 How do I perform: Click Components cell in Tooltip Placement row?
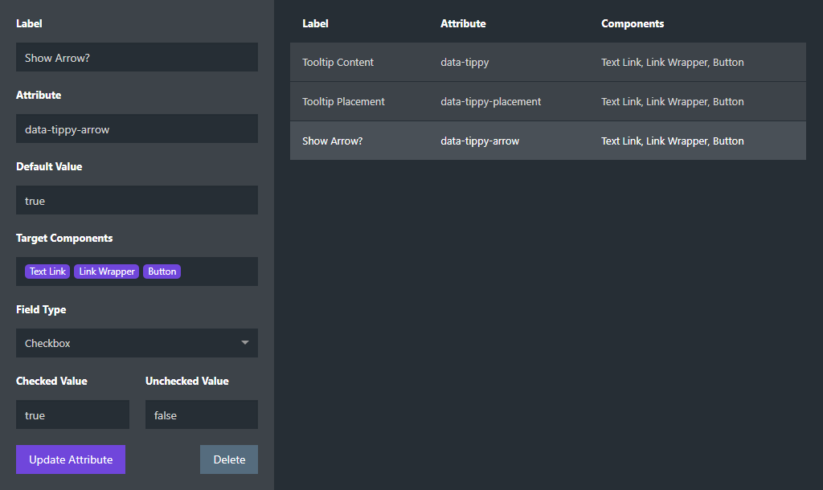(x=673, y=101)
